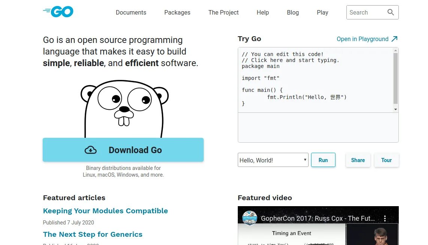This screenshot has height=245, width=428.
Task: Open the Help menu item
Action: pyautogui.click(x=262, y=13)
